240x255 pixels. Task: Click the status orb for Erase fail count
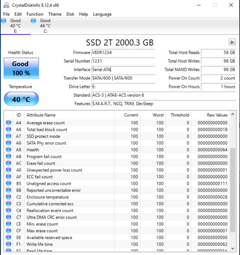click(8, 163)
